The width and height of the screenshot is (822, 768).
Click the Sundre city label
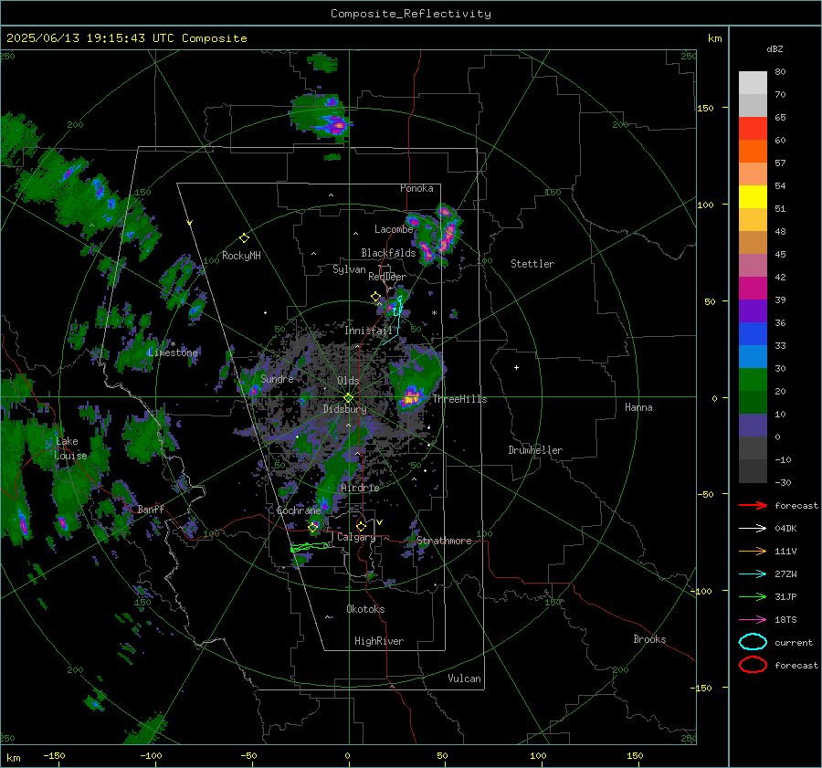278,378
